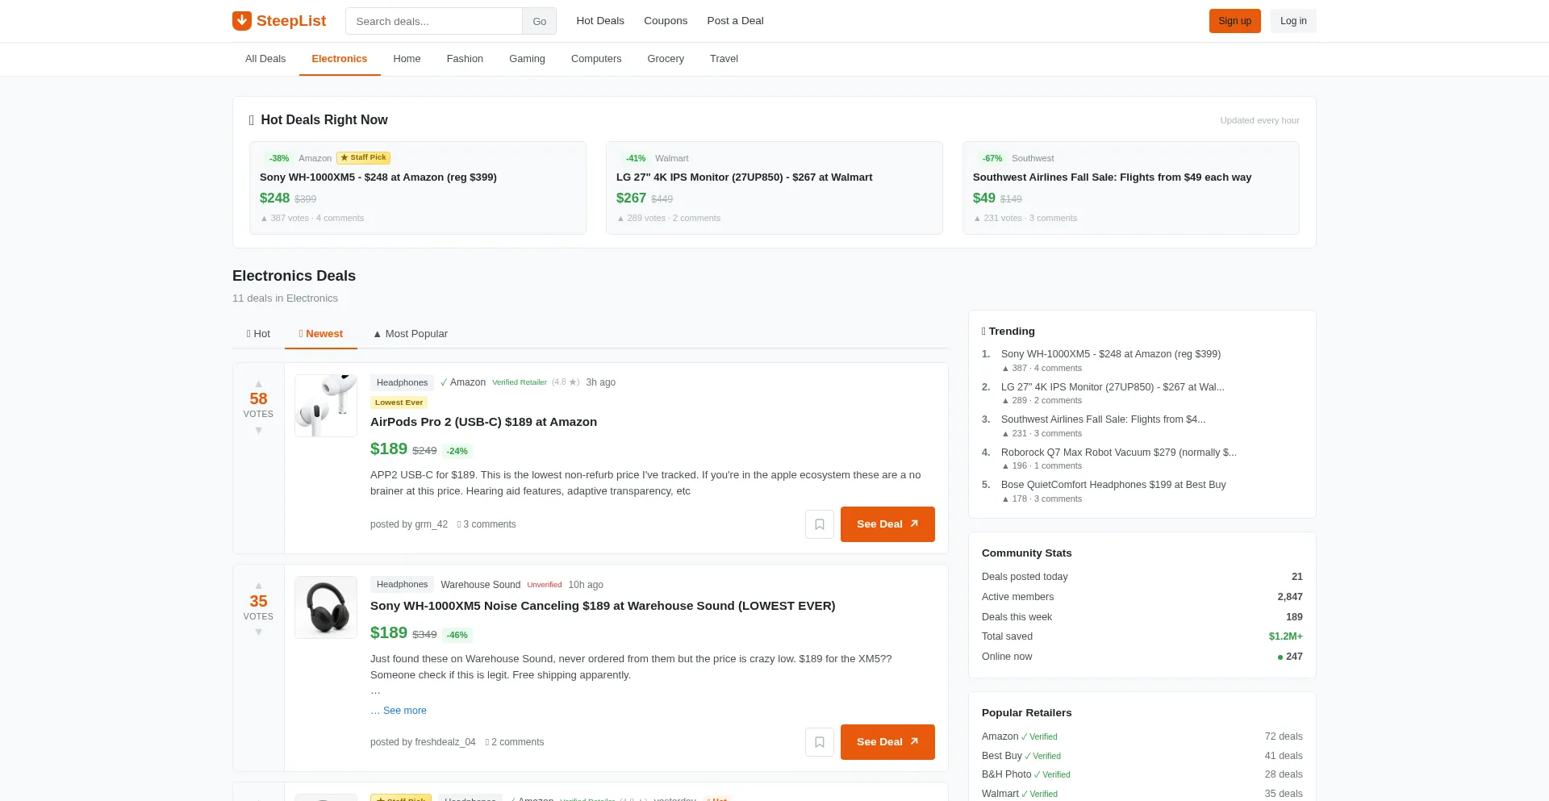Expand description with See more link

(x=404, y=711)
